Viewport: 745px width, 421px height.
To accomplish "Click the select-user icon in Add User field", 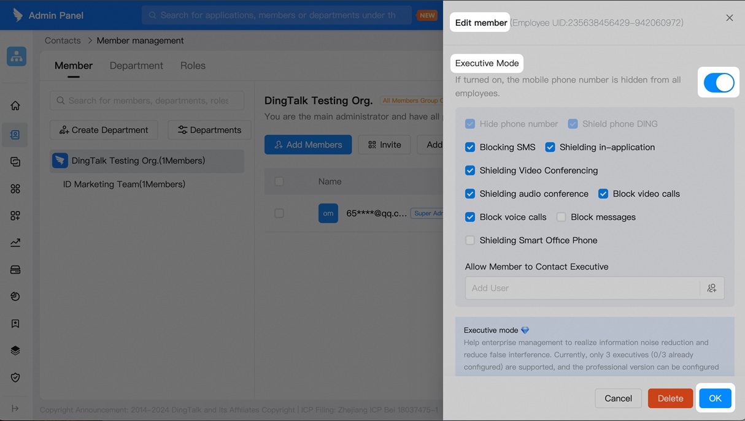I will tap(712, 288).
